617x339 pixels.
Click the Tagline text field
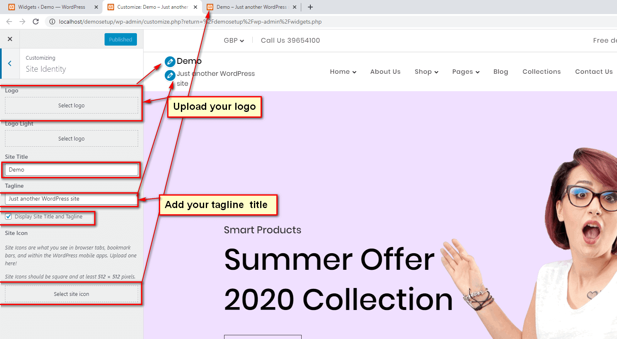[x=71, y=199]
